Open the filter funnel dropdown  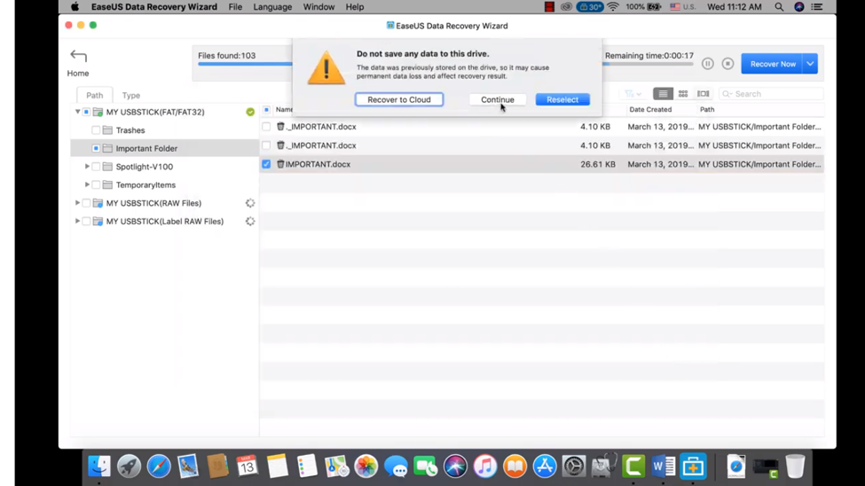point(633,94)
